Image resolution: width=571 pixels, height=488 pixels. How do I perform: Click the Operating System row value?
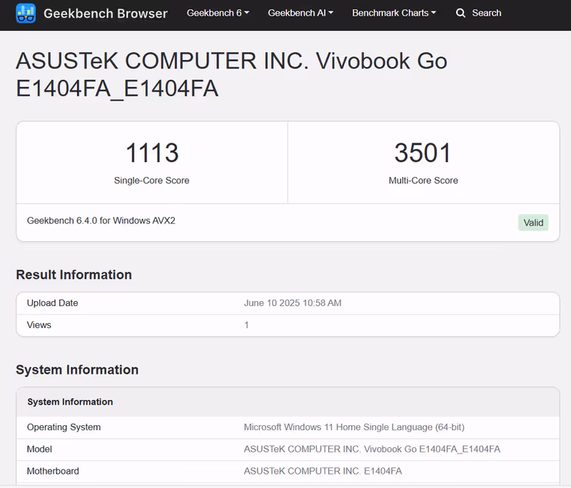(354, 427)
